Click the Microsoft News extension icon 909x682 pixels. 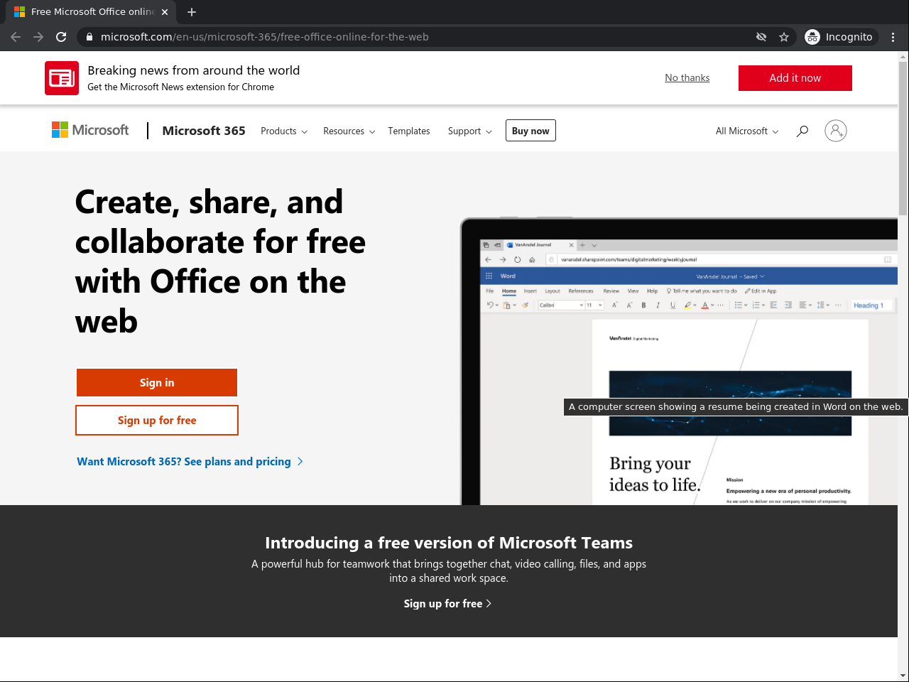62,78
